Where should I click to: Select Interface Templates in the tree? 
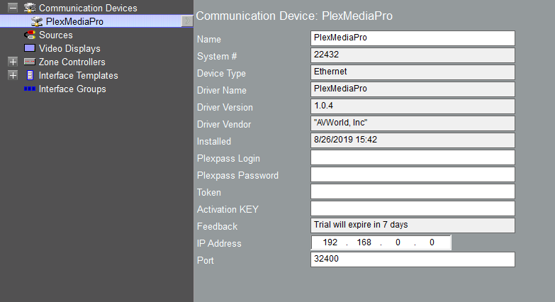pyautogui.click(x=78, y=75)
